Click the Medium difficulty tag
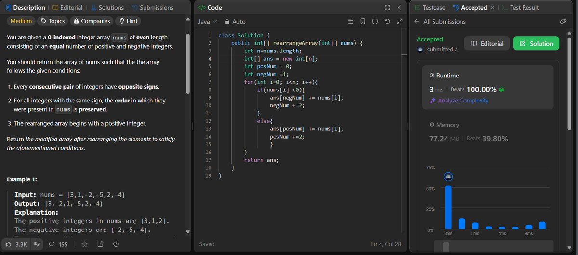 [x=21, y=21]
